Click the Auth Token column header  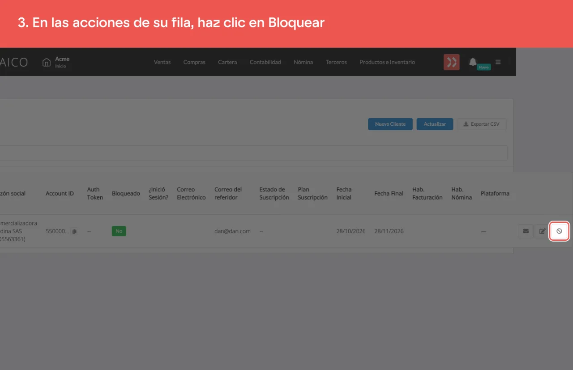click(95, 193)
